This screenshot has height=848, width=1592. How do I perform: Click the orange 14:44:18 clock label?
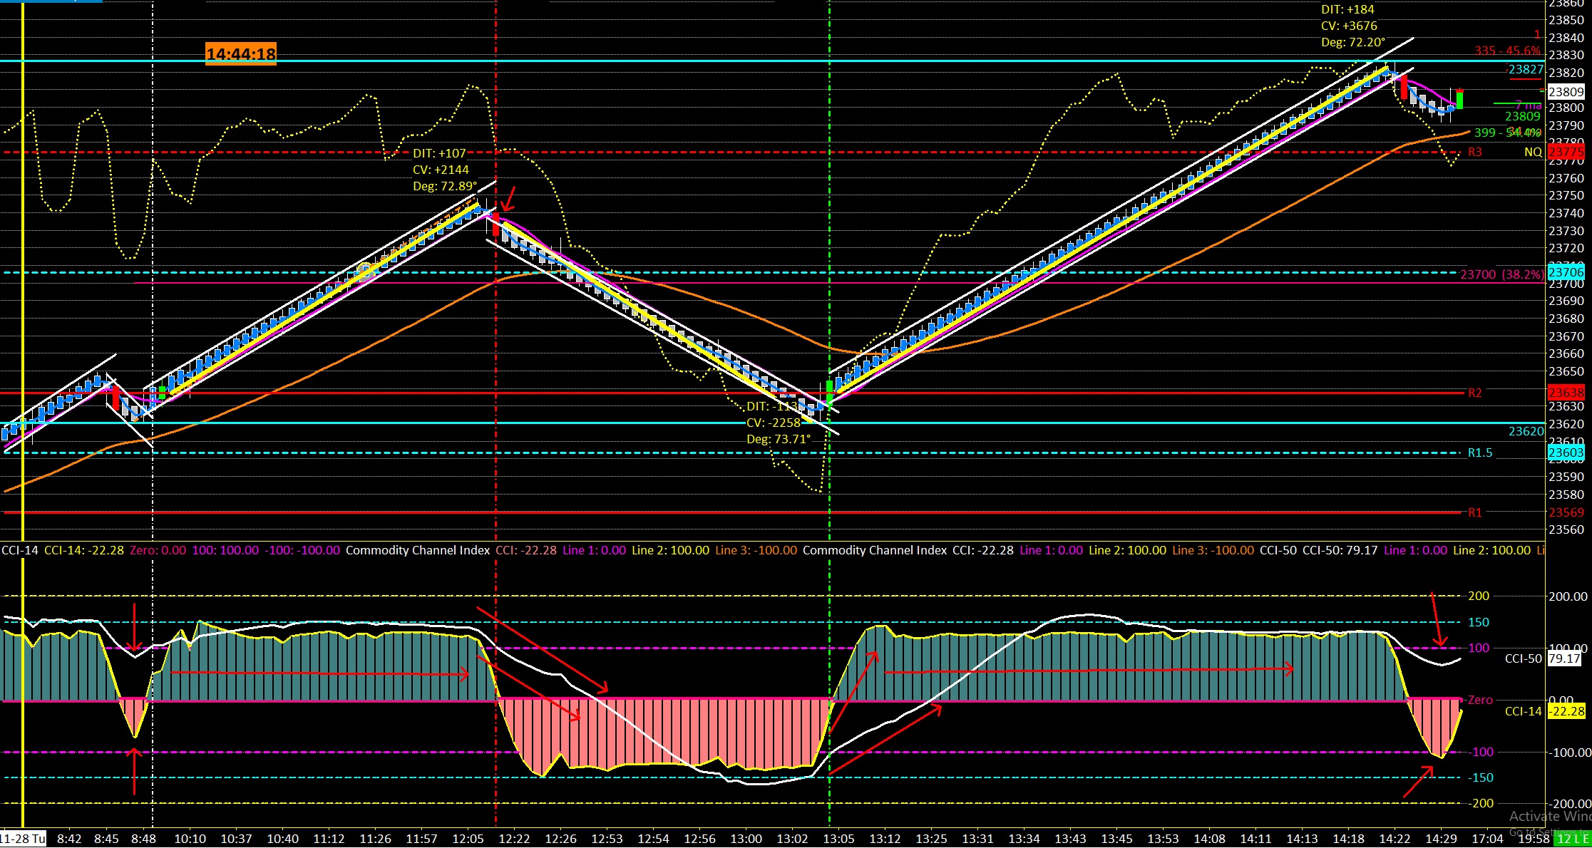(240, 54)
